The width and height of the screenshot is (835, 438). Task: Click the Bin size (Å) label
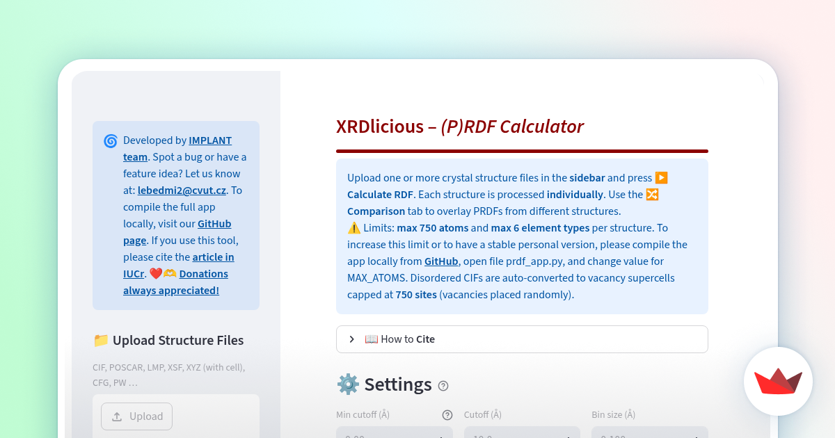614,414
